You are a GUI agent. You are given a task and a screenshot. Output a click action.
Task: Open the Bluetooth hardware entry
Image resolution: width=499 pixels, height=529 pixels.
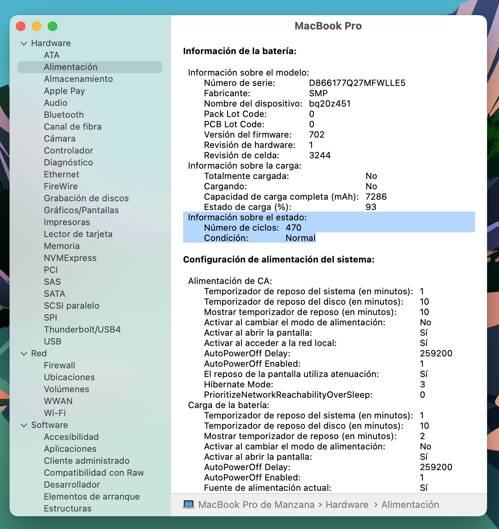tap(64, 115)
